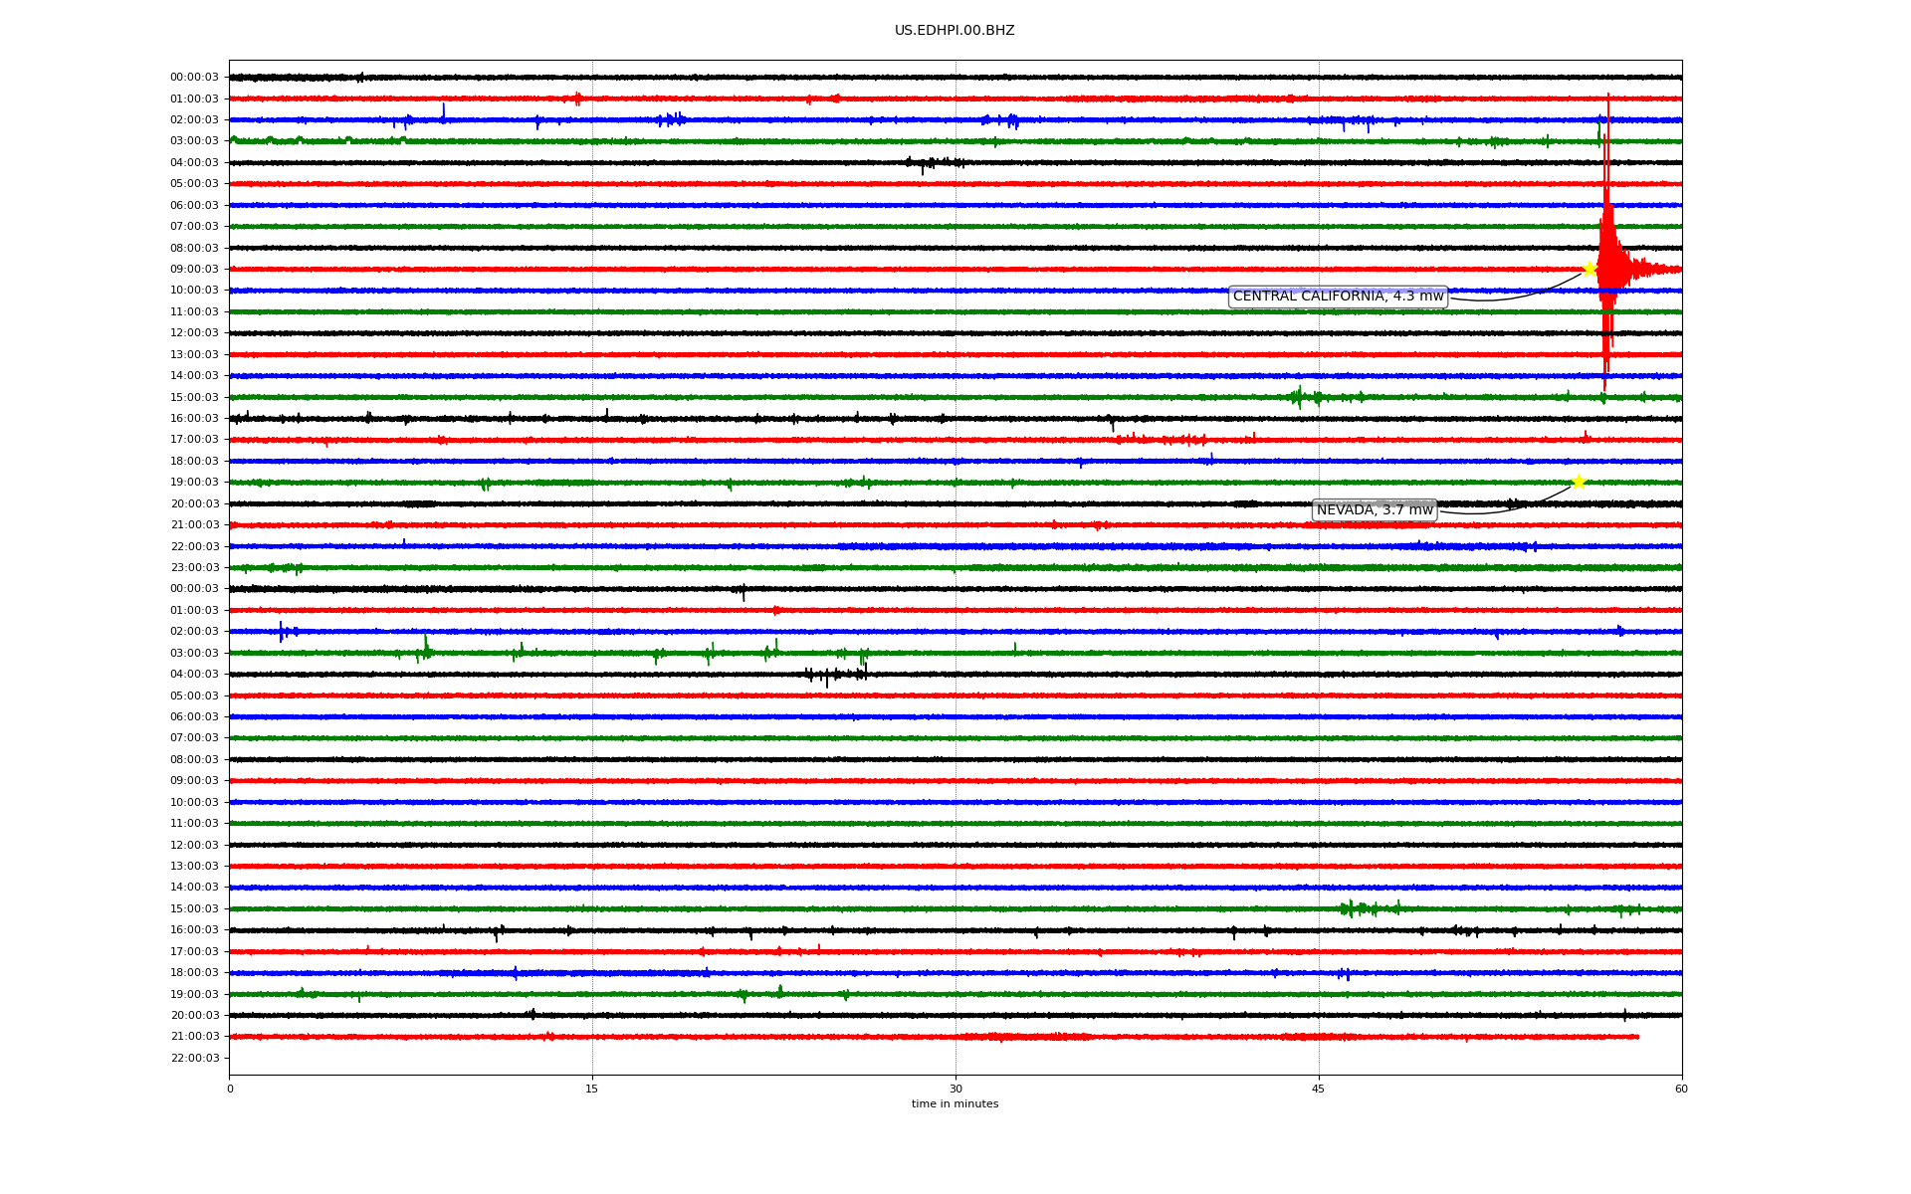The width and height of the screenshot is (1911, 1194).
Task: Click the bottom-most 22:00:03 time label
Action: click(194, 1058)
